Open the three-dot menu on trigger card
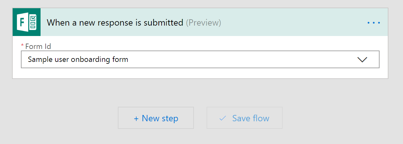Image resolution: width=403 pixels, height=144 pixels. [x=374, y=23]
